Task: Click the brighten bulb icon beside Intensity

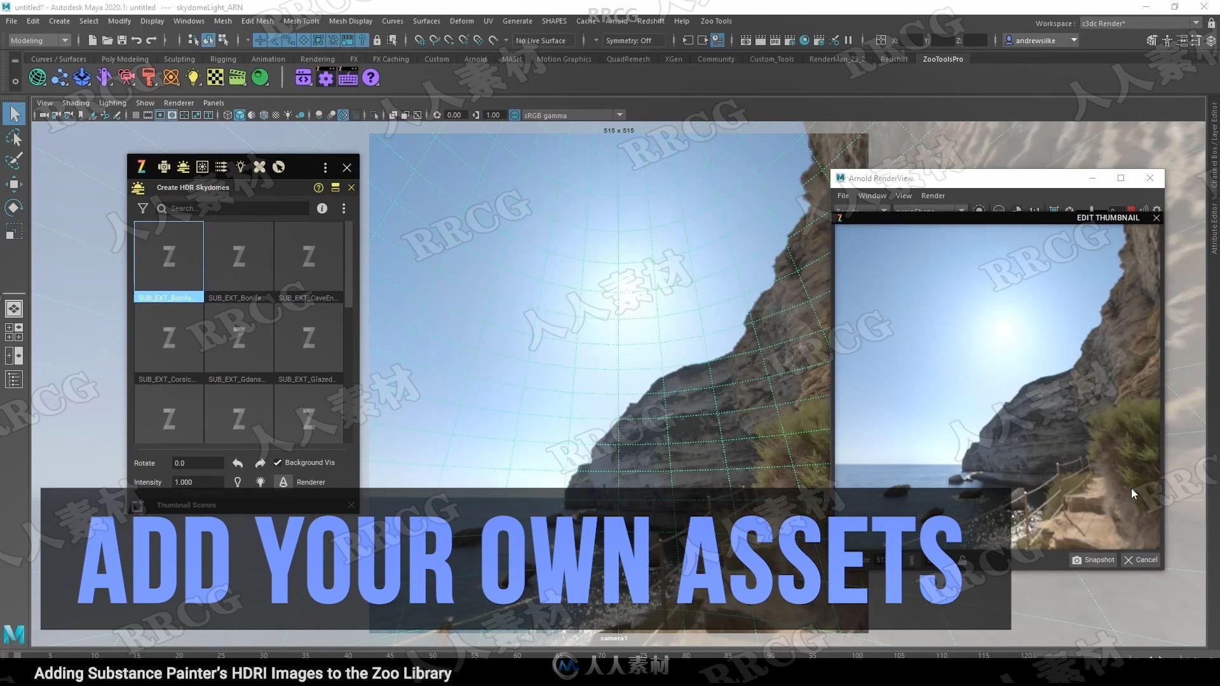Action: tap(260, 482)
